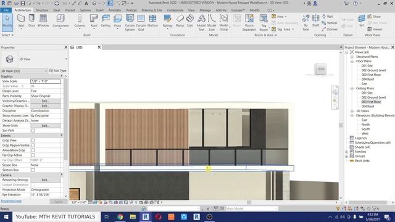Select the Model Line tool

click(x=212, y=22)
